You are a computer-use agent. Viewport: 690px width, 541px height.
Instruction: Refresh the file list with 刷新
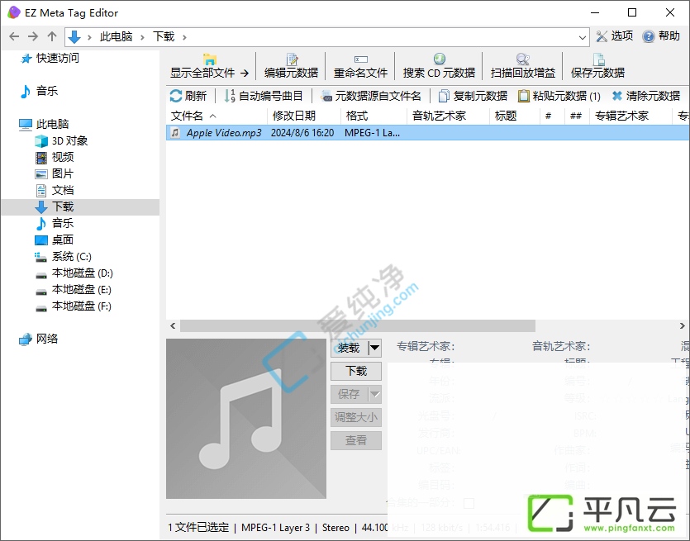188,96
